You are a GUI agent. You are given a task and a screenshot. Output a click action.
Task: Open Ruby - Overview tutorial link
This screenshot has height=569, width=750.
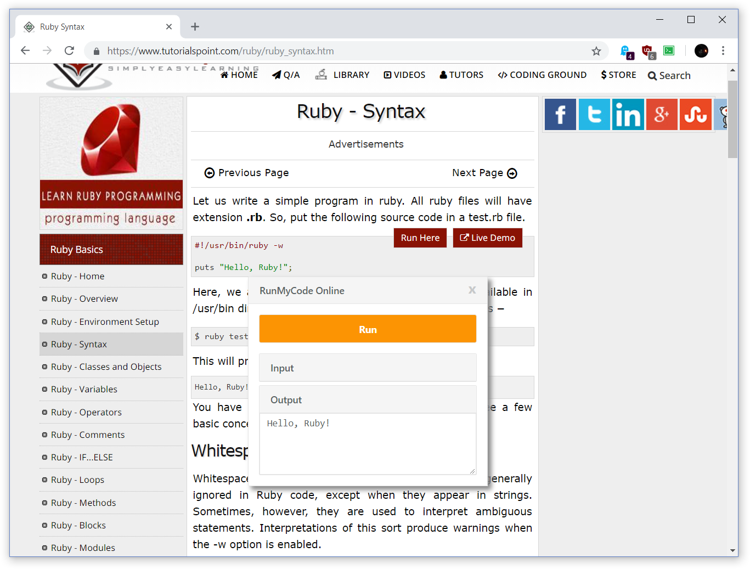[84, 298]
